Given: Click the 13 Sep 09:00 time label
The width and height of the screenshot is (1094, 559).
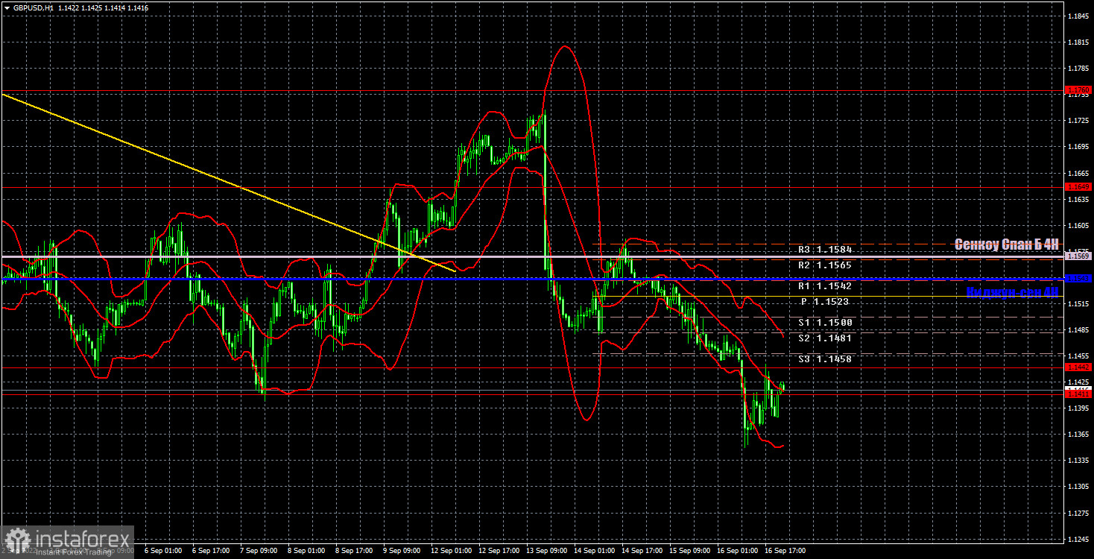Looking at the screenshot, I should [x=547, y=551].
